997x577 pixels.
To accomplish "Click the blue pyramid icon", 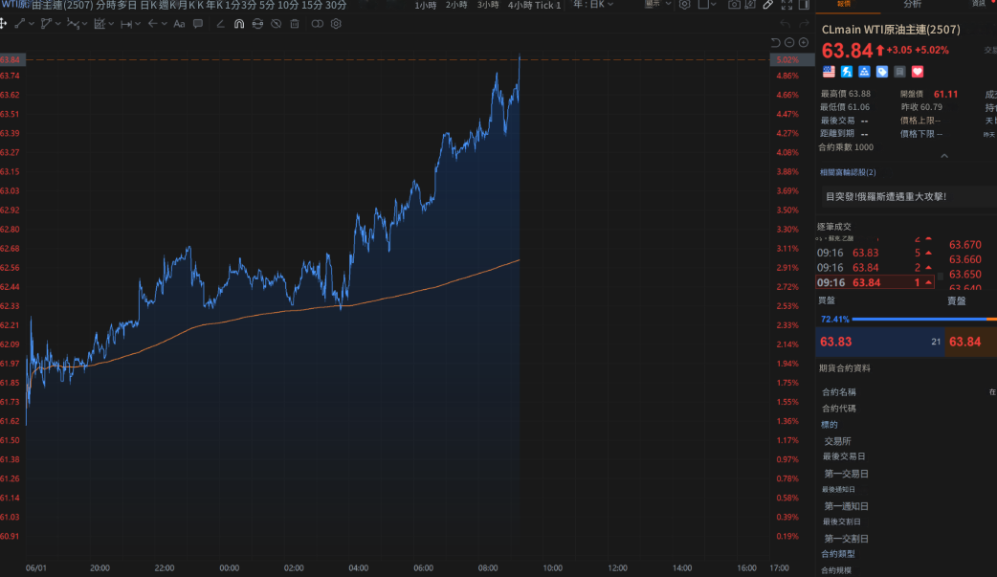I will click(864, 72).
